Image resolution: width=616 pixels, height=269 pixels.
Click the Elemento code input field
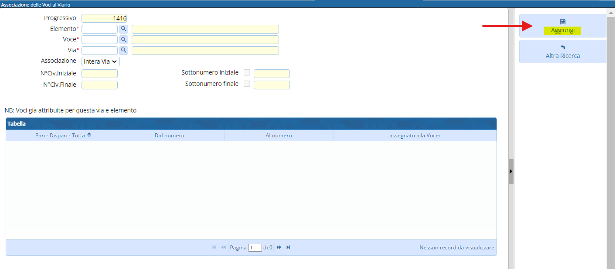pos(99,29)
